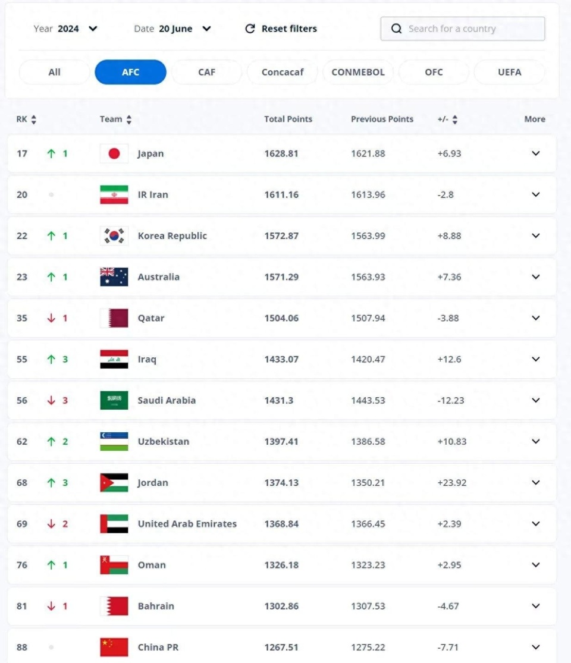Sort by rank using RK arrows
This screenshot has height=663, width=571.
pos(34,120)
